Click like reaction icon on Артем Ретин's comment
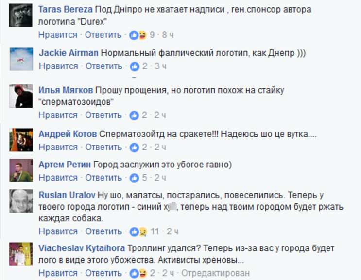 coord(134,178)
